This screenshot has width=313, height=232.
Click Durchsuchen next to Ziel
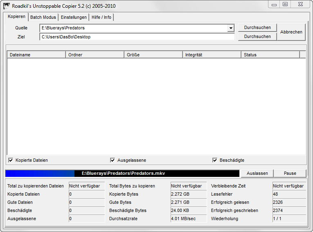pos(257,37)
